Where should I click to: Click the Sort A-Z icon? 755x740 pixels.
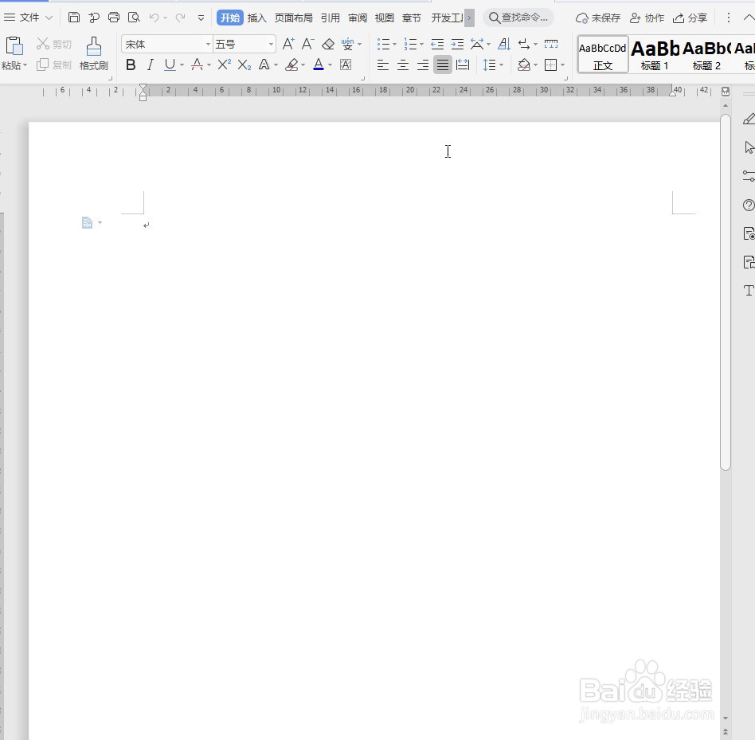[x=504, y=45]
